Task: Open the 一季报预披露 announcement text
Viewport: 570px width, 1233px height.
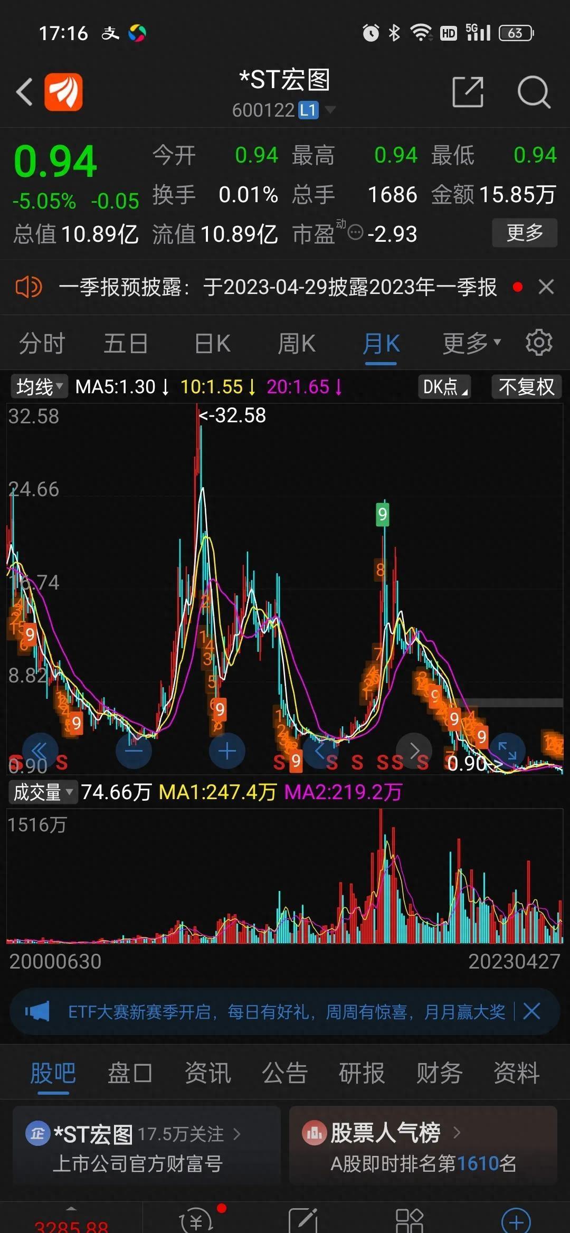Action: click(x=278, y=287)
